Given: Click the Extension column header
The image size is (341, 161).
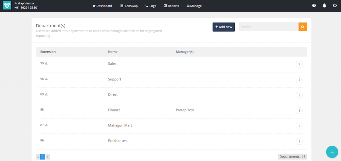Looking at the screenshot, I should (x=48, y=52).
